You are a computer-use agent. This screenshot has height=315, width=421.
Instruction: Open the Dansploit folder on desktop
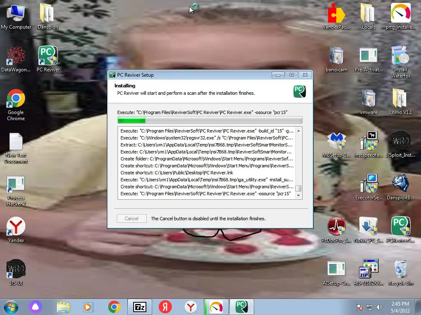[x=48, y=16]
